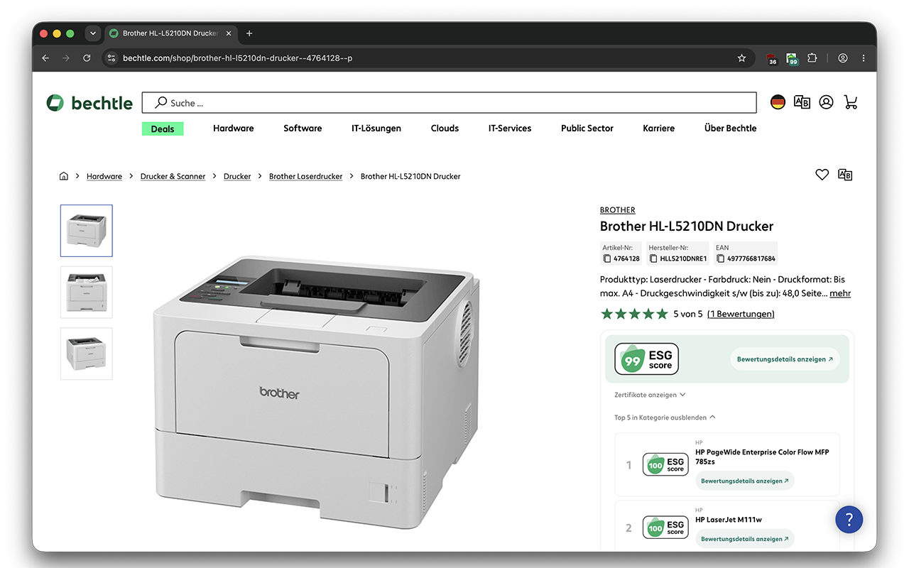The width and height of the screenshot is (909, 568).
Task: View site information icon in address bar
Action: [110, 58]
